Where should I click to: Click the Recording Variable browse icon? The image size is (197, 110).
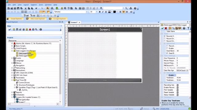(x=178, y=85)
